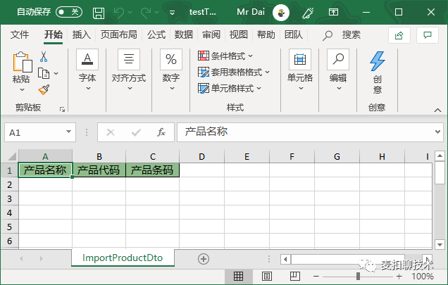Collapse the ribbon with the chevron
Image resolution: width=448 pixels, height=285 pixels.
coord(437,110)
